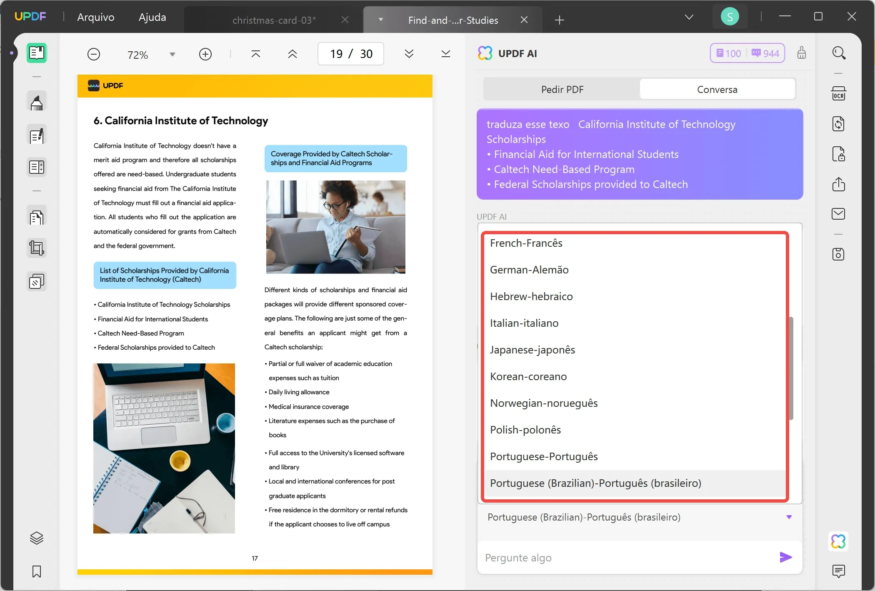Choose German-Alemão from the language list
Image resolution: width=875 pixels, height=591 pixels.
[x=635, y=270]
